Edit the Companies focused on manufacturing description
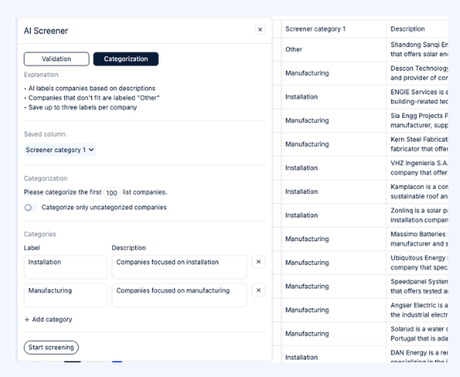 179,295
